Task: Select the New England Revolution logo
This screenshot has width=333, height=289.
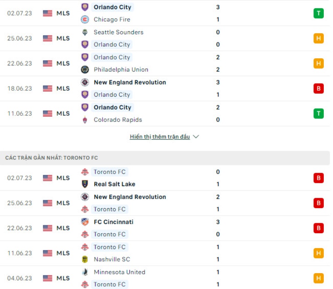Action: (x=84, y=82)
